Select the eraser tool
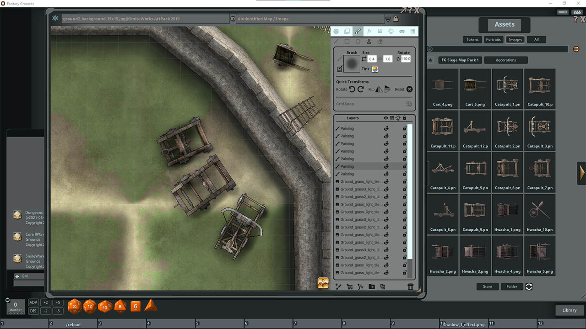This screenshot has height=329, width=586. click(x=380, y=42)
